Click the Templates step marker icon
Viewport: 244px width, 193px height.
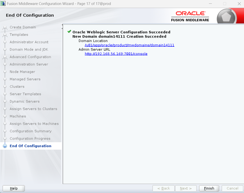click(x=5, y=35)
